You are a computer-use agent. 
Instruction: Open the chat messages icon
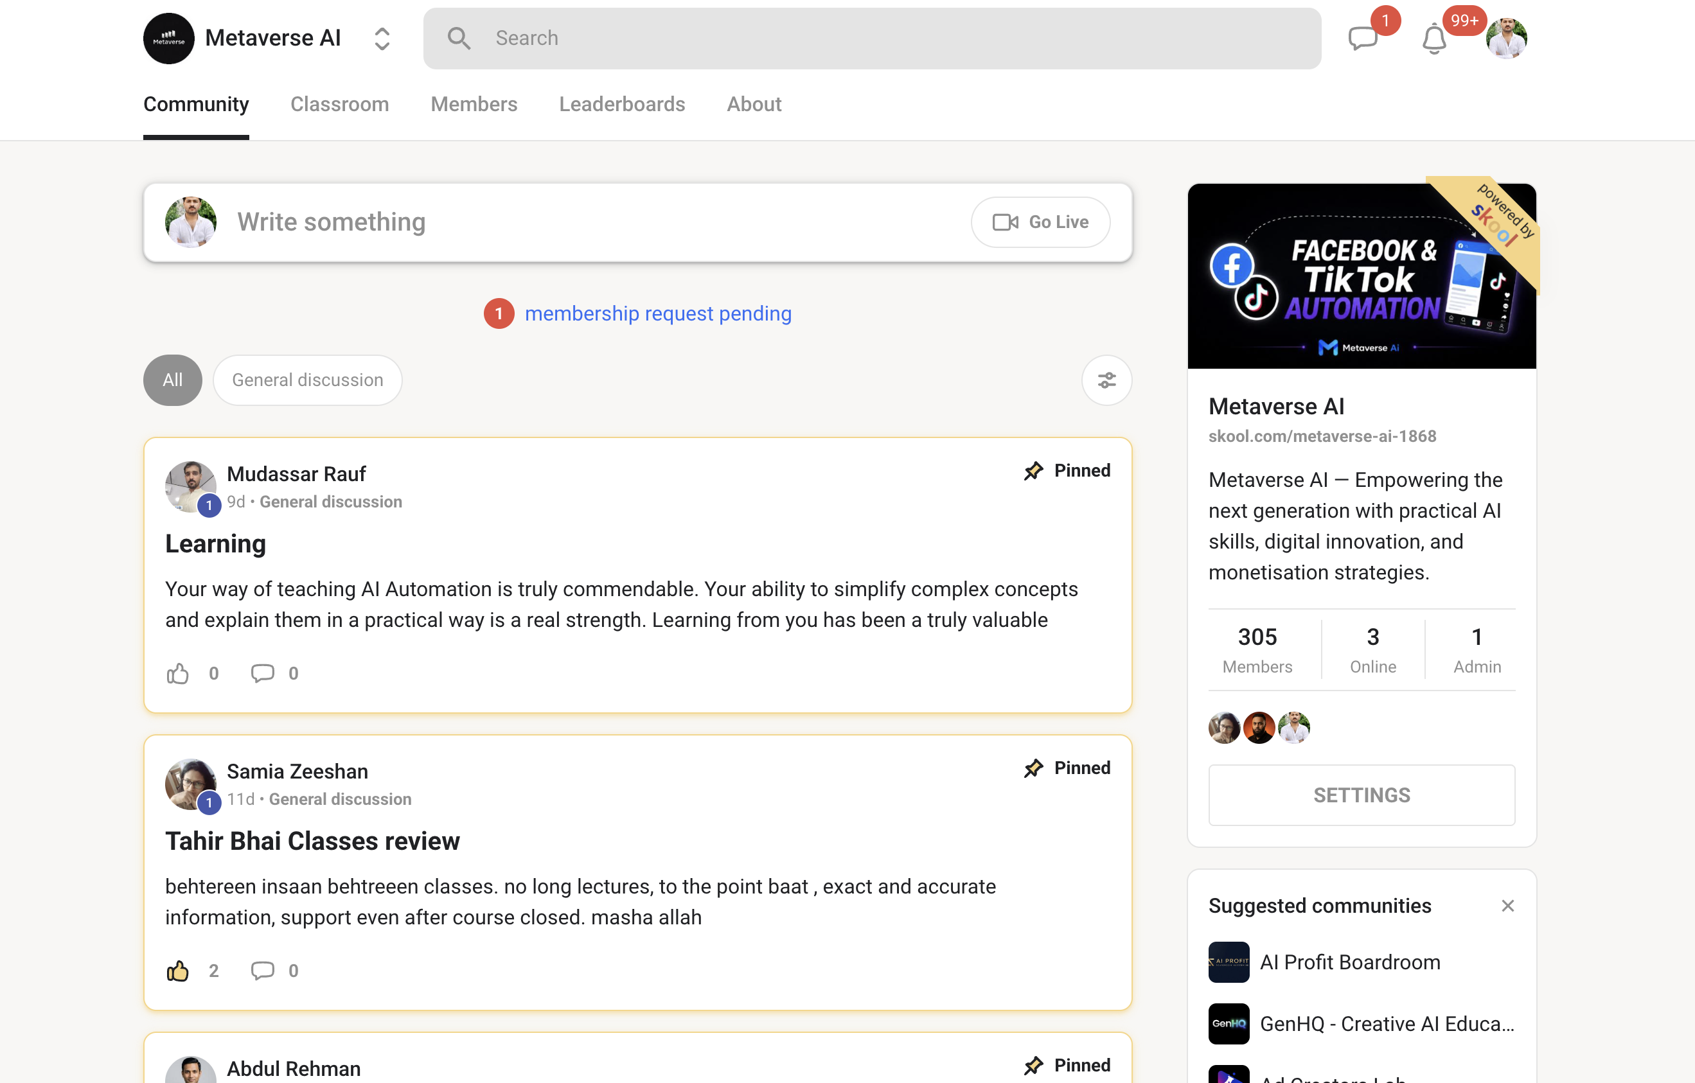(x=1363, y=38)
